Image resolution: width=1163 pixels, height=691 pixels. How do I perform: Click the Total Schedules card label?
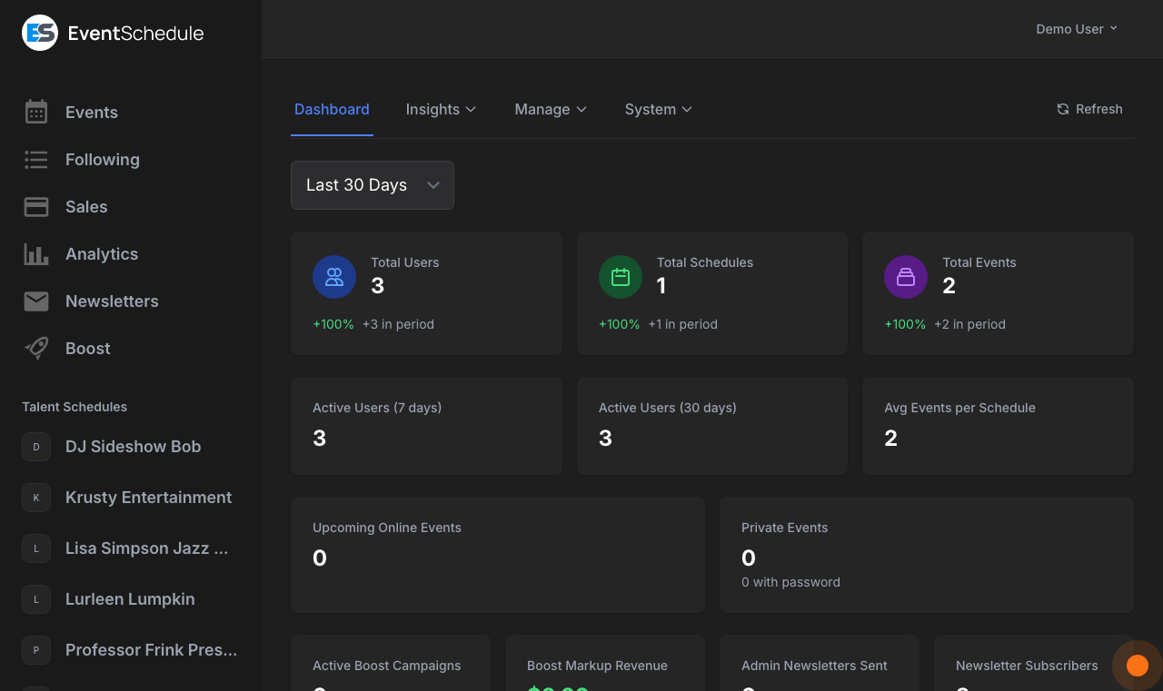705,262
